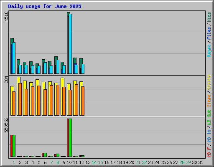Select day 21 on the x-axis
Screen dimensions: 214x167
(138, 162)
